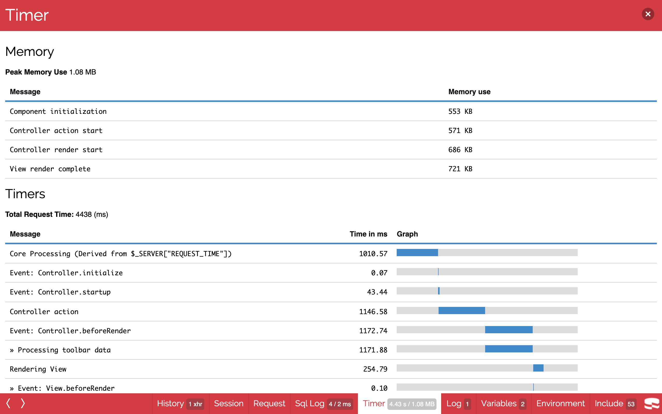This screenshot has width=662, height=414.
Task: Open the Session tab
Action: [229, 404]
